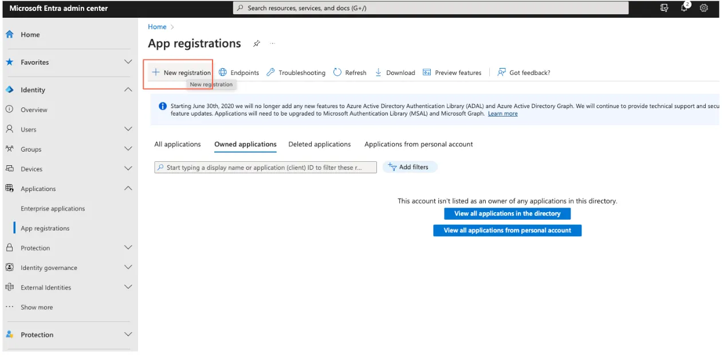
Task: Open Enterprise applications in sidebar
Action: 53,209
